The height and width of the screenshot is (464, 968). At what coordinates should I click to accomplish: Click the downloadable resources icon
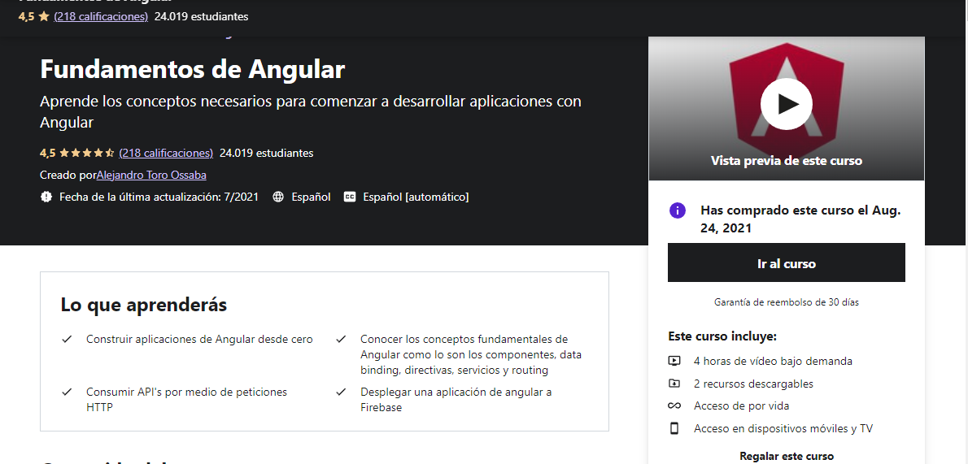(x=674, y=384)
